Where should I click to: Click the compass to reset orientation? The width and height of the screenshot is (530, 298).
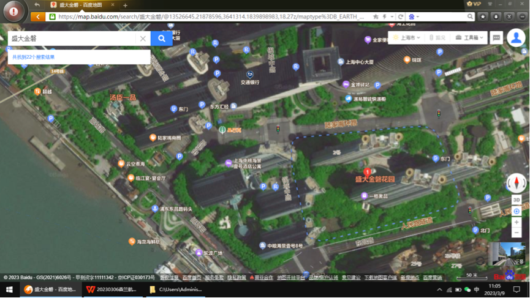(516, 182)
